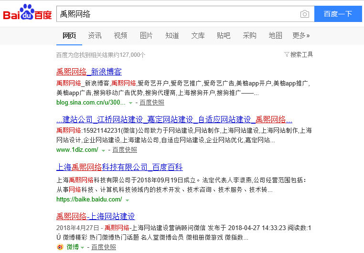Viewport: 364px width, 253px height.
Task: Expand arrow next to 微博 source
Action: (82, 248)
